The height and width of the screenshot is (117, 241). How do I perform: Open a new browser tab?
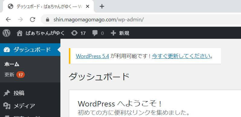pyautogui.click(x=102, y=6)
